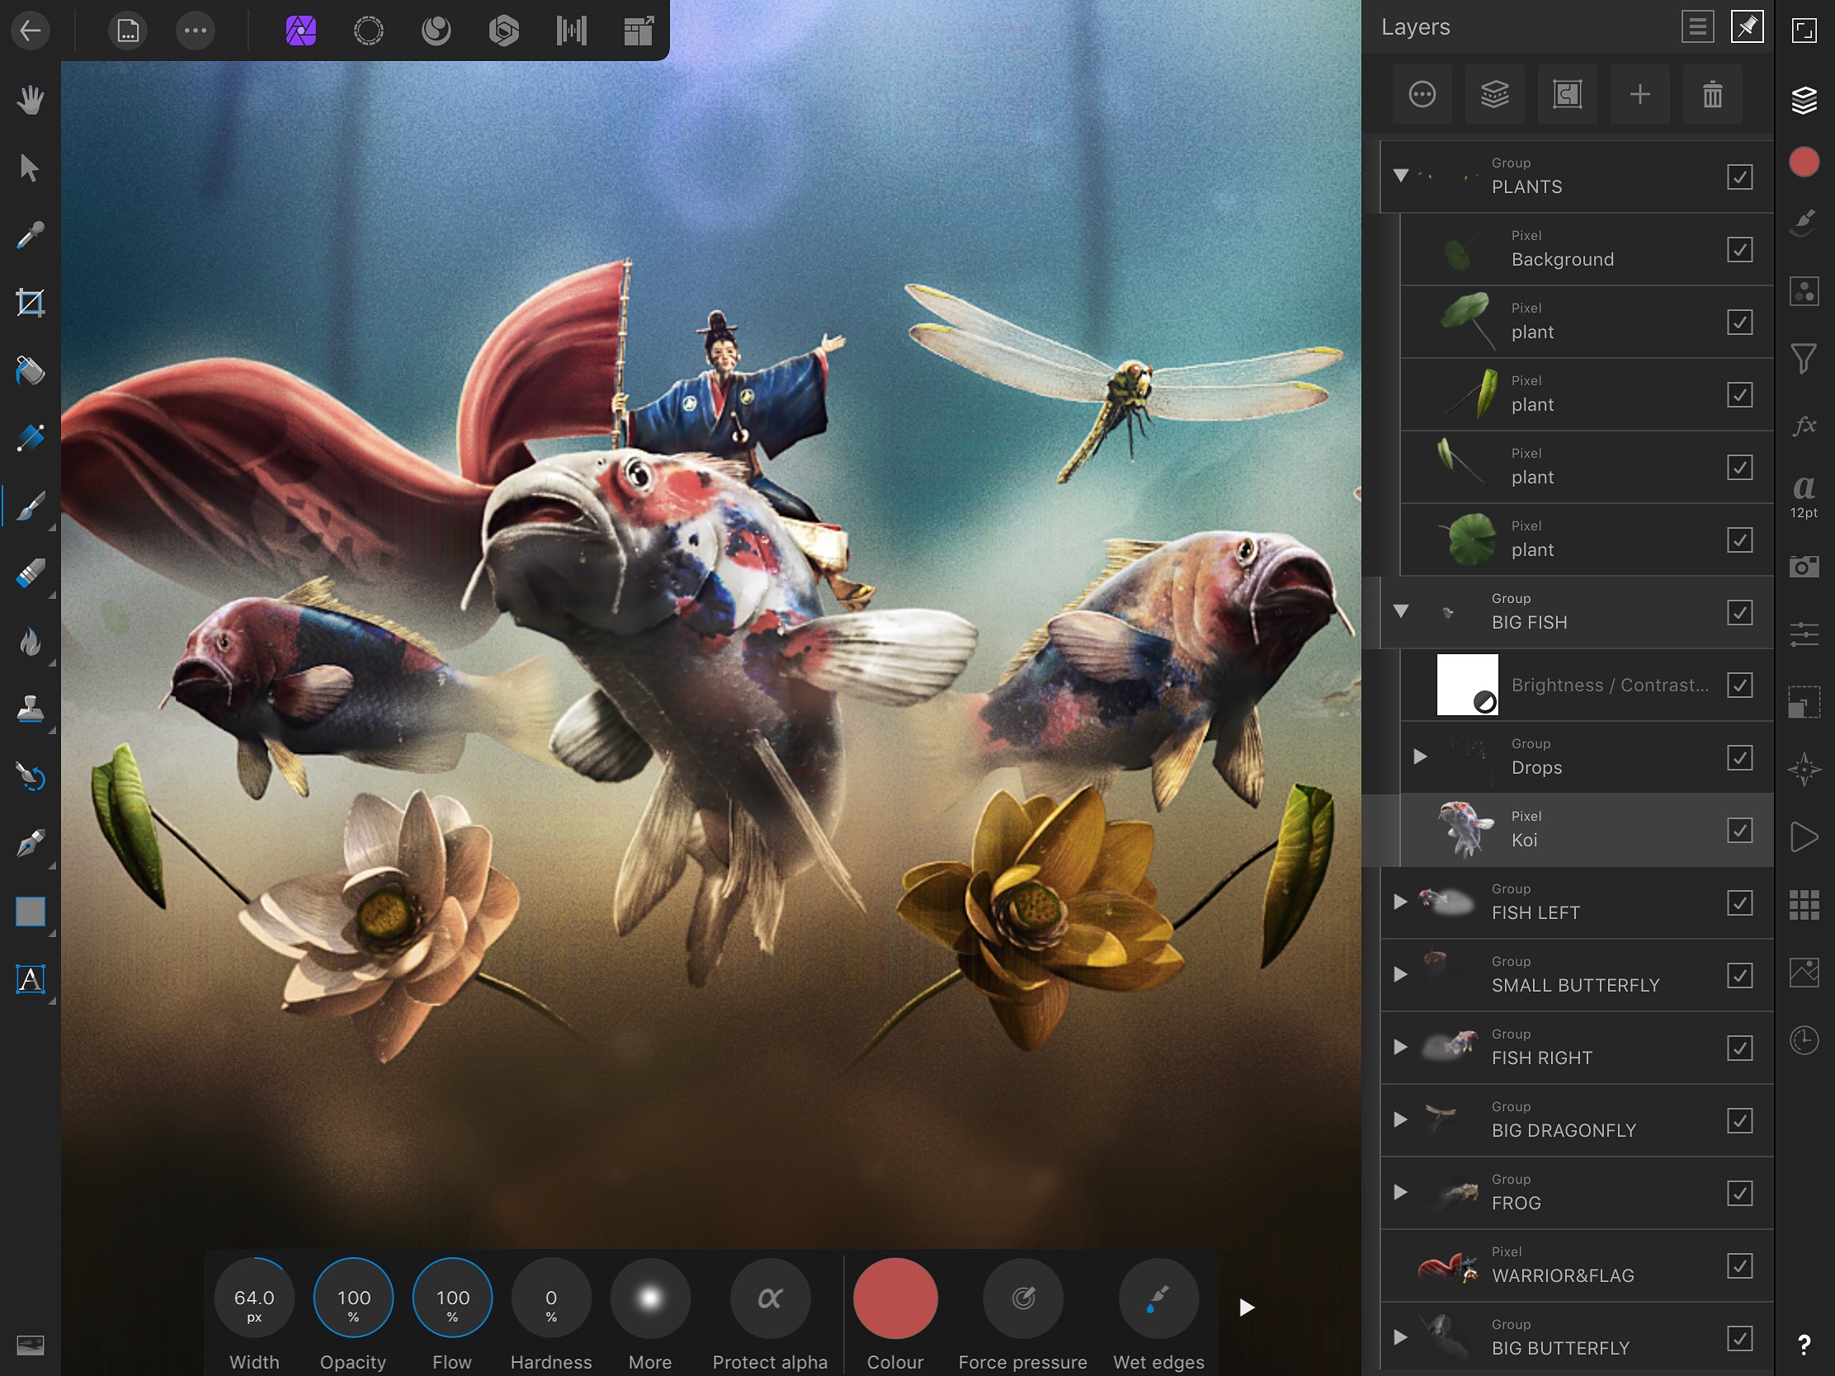Screen dimensions: 1835x1376
Task: Collapse the BIG FISH group
Action: pyautogui.click(x=1401, y=611)
